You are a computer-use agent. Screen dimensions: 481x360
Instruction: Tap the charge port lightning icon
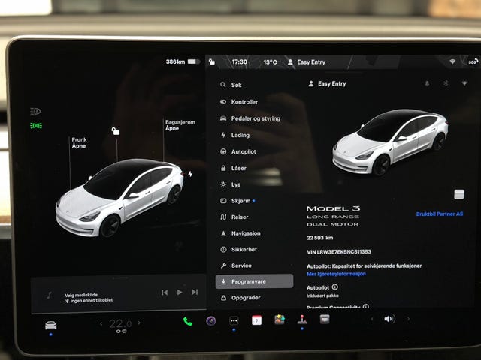click(x=190, y=174)
